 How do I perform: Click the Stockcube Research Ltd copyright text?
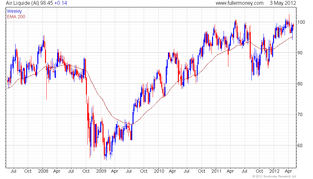[274, 176]
